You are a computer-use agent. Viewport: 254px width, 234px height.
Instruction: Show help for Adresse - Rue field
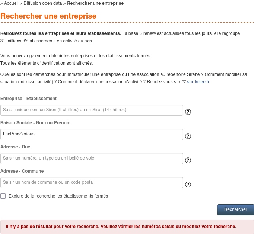pos(188,160)
